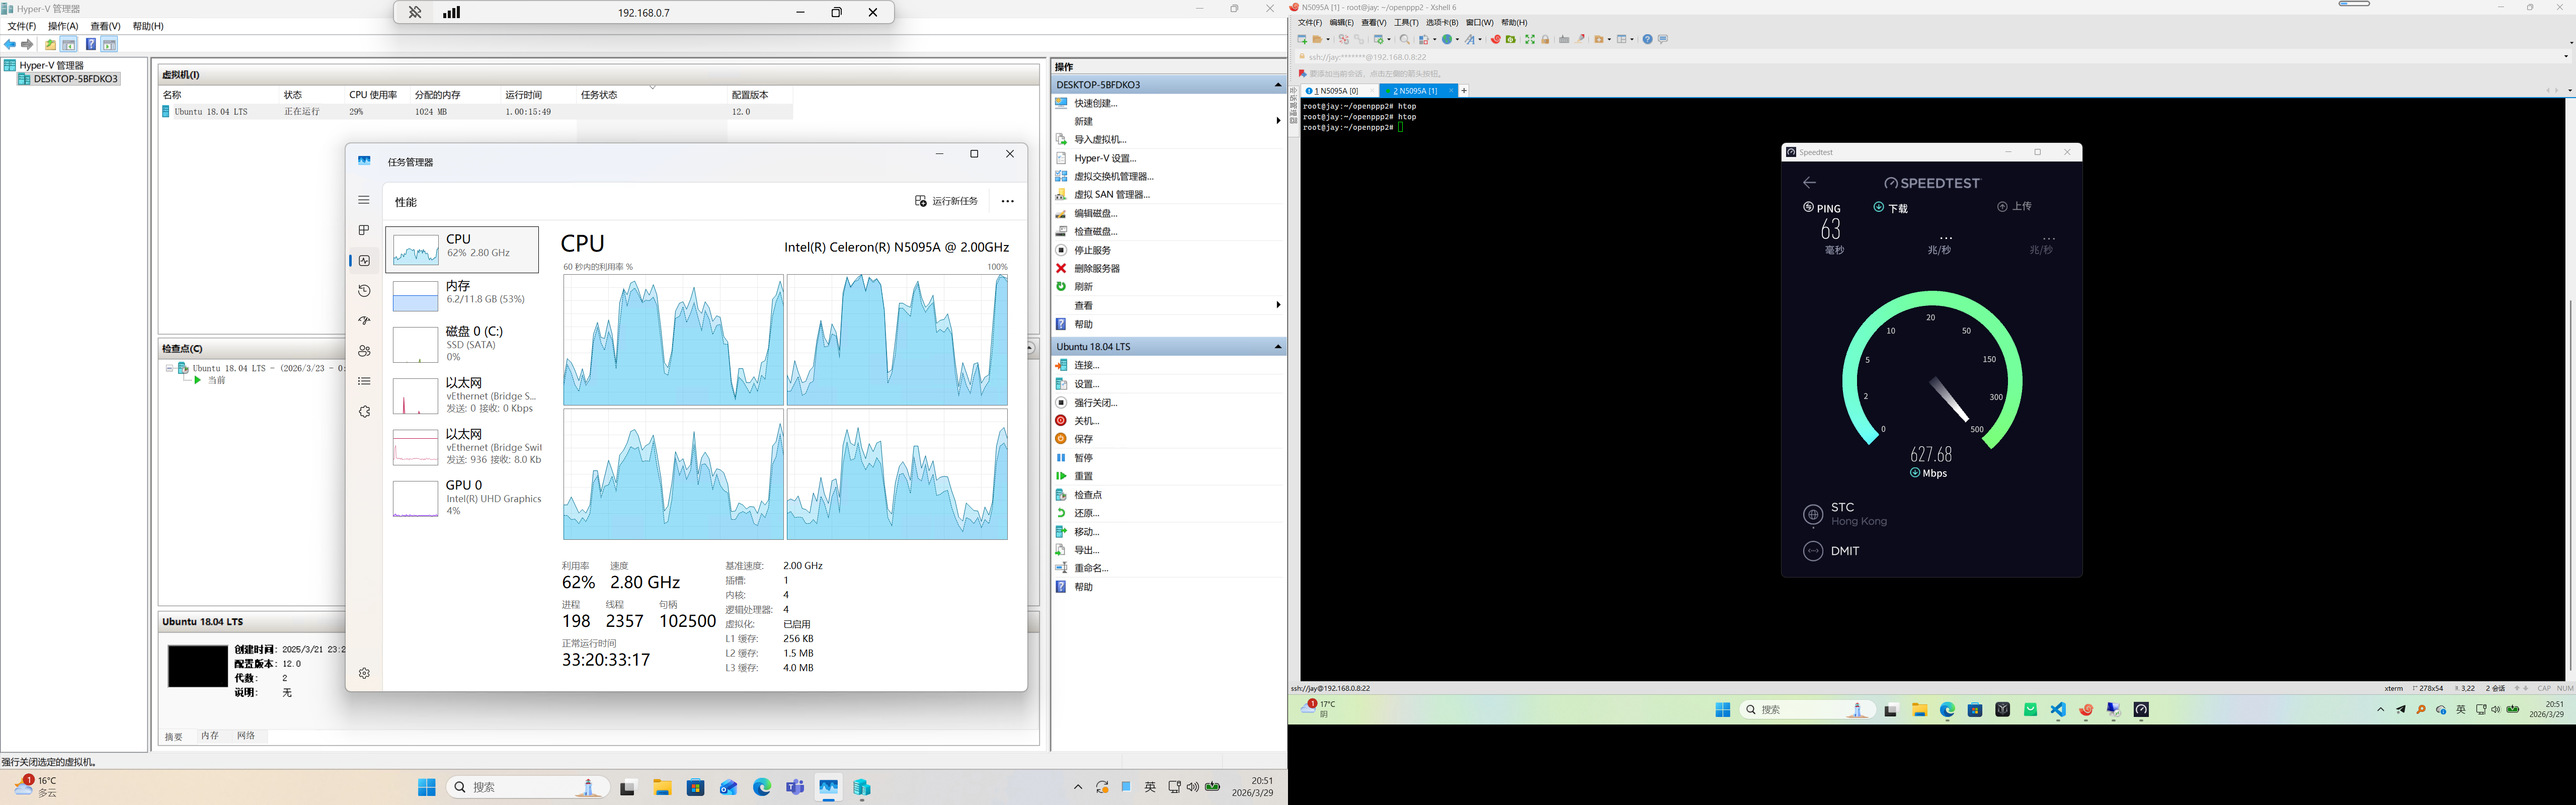Click 运行新任务 button
Viewport: 2576px width, 805px height.
[x=946, y=201]
